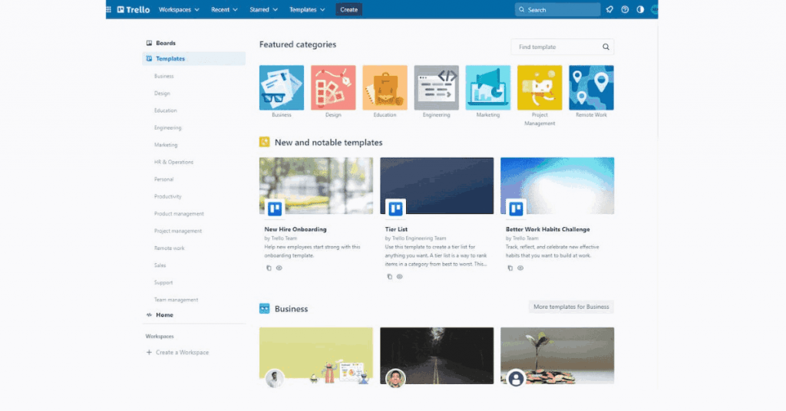Click the New and notable templates heading icon
This screenshot has height=411, width=786.
265,142
